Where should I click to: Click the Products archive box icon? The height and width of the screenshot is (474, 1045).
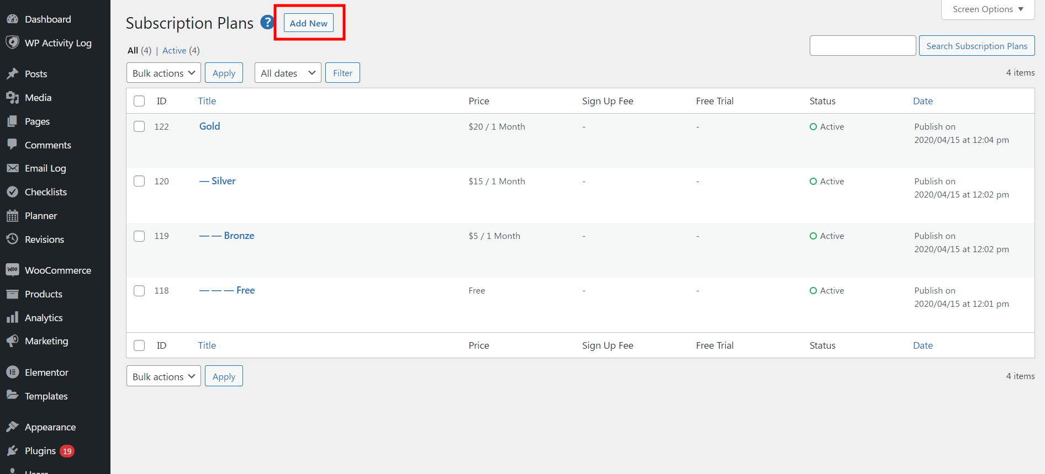[x=12, y=294]
